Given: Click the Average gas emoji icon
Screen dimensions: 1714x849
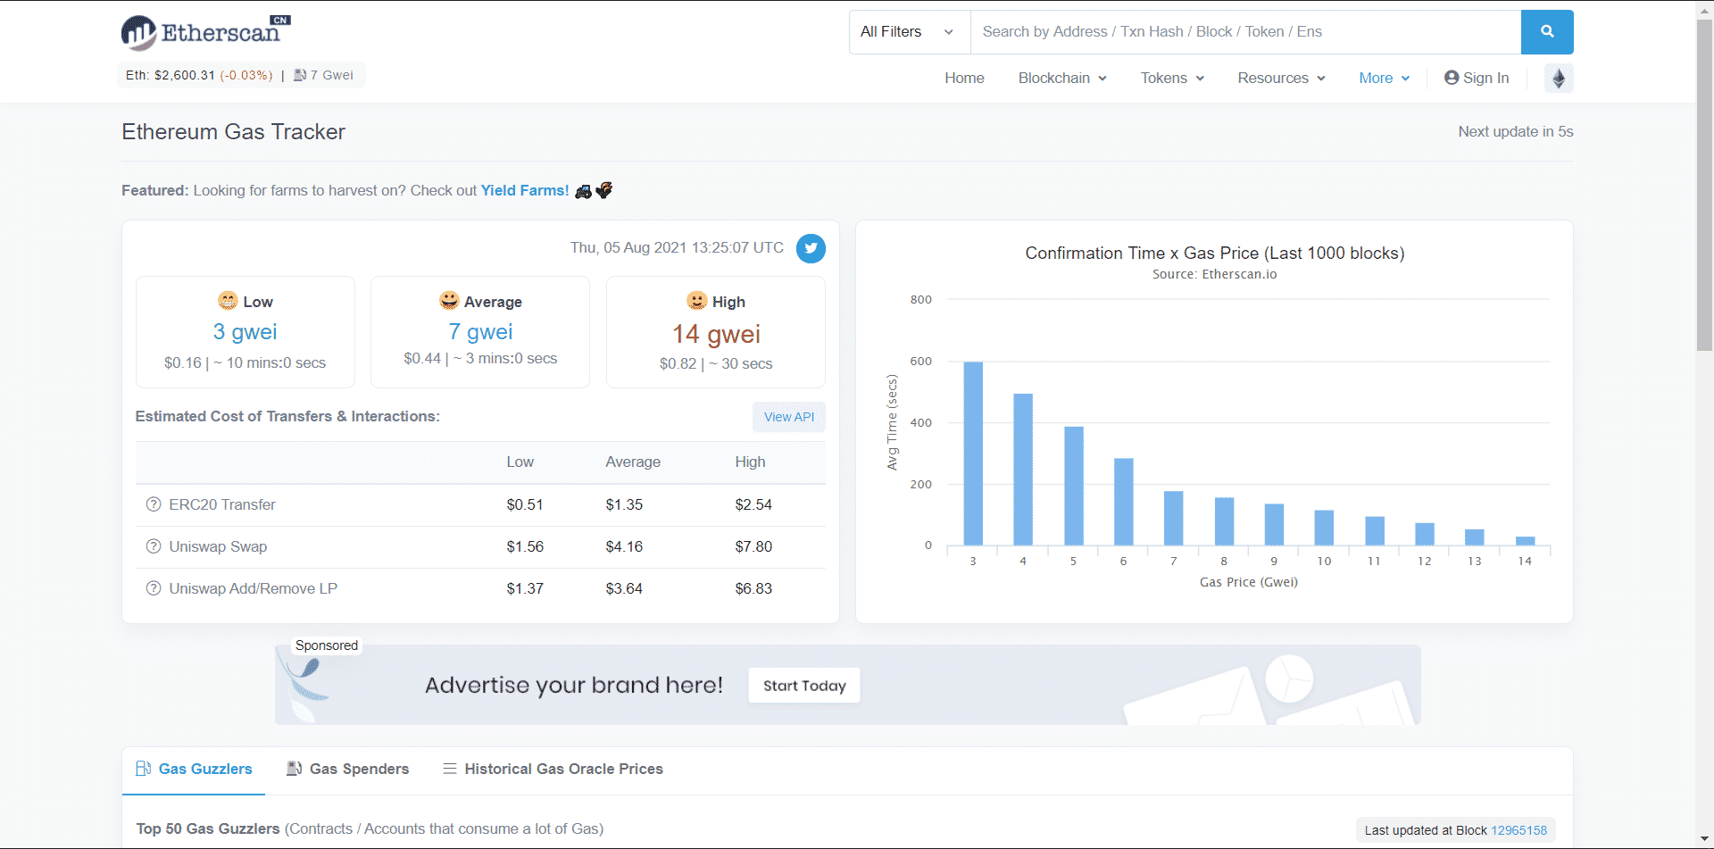Looking at the screenshot, I should coord(449,301).
